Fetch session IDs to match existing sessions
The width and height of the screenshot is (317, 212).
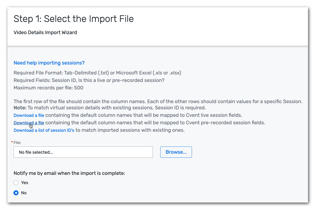(x=44, y=130)
